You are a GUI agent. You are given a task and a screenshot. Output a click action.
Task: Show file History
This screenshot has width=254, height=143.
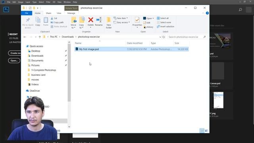(148, 27)
